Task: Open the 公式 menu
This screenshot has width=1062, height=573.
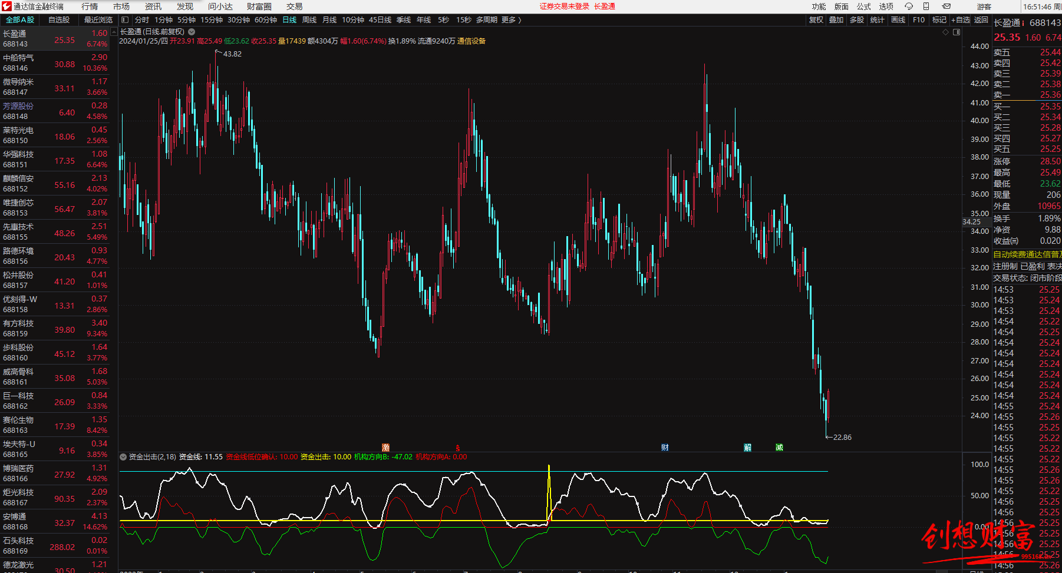Action: coord(864,6)
